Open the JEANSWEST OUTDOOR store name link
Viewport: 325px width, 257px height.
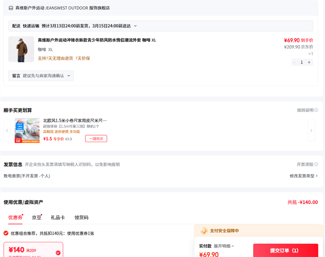[x=63, y=8]
